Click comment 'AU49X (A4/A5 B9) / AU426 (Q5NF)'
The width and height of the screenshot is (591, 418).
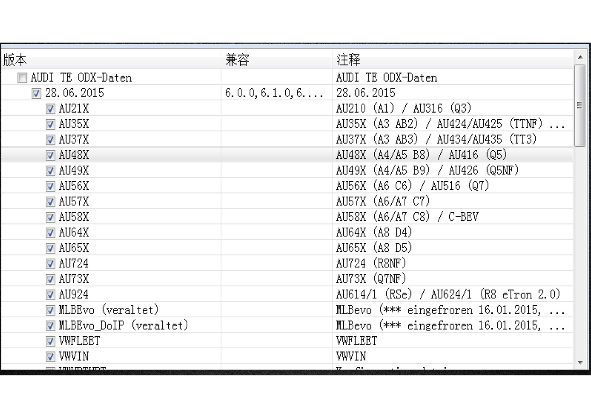click(427, 171)
